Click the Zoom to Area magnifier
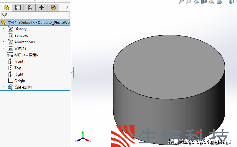Image resolution: width=237 pixels, height=147 pixels. (189, 1)
